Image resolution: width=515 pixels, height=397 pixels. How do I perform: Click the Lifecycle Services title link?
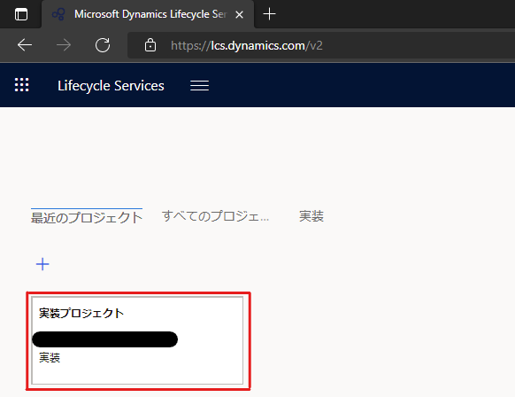111,86
